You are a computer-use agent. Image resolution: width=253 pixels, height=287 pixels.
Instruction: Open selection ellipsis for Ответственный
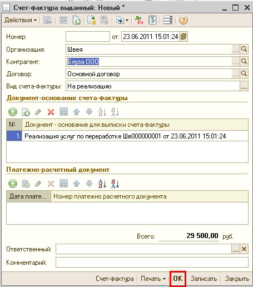click(x=236, y=249)
